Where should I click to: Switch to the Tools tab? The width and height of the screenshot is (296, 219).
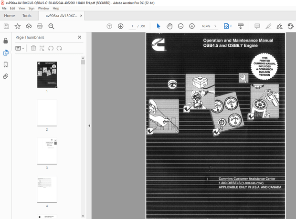tap(27, 16)
